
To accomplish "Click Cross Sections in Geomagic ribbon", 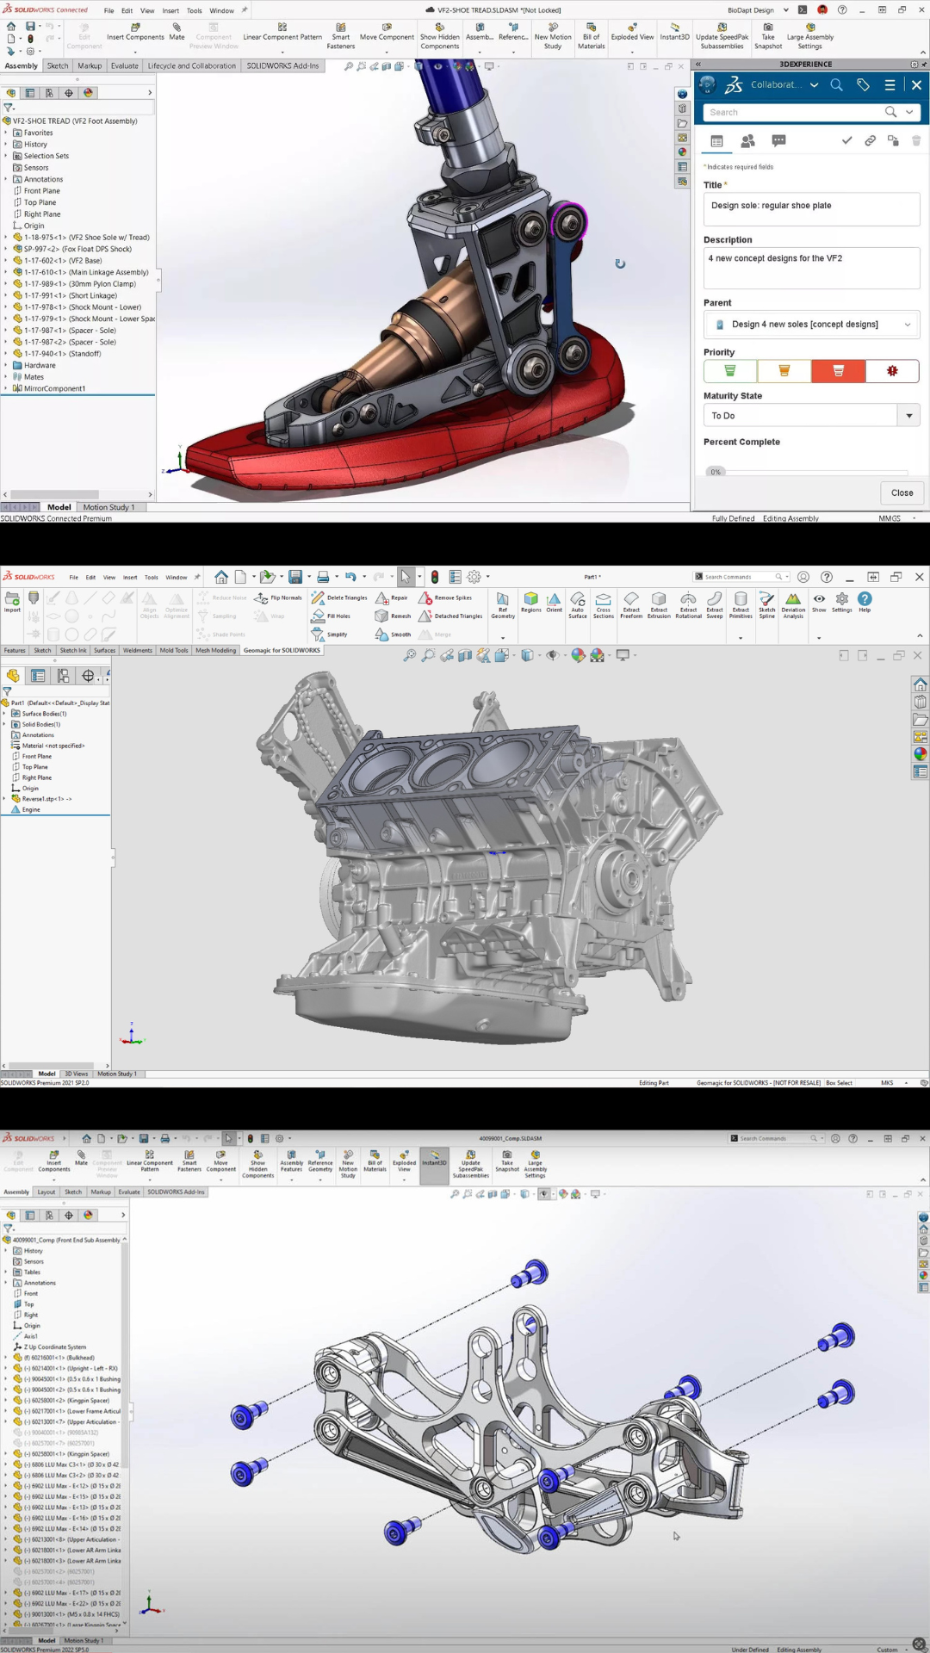I will coord(604,605).
